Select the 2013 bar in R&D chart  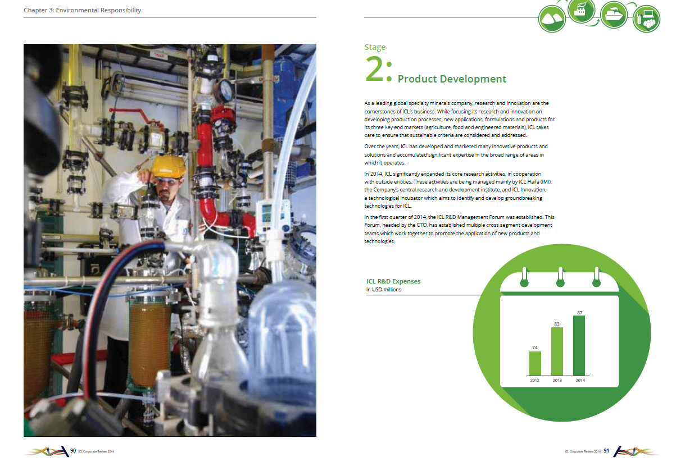(557, 351)
